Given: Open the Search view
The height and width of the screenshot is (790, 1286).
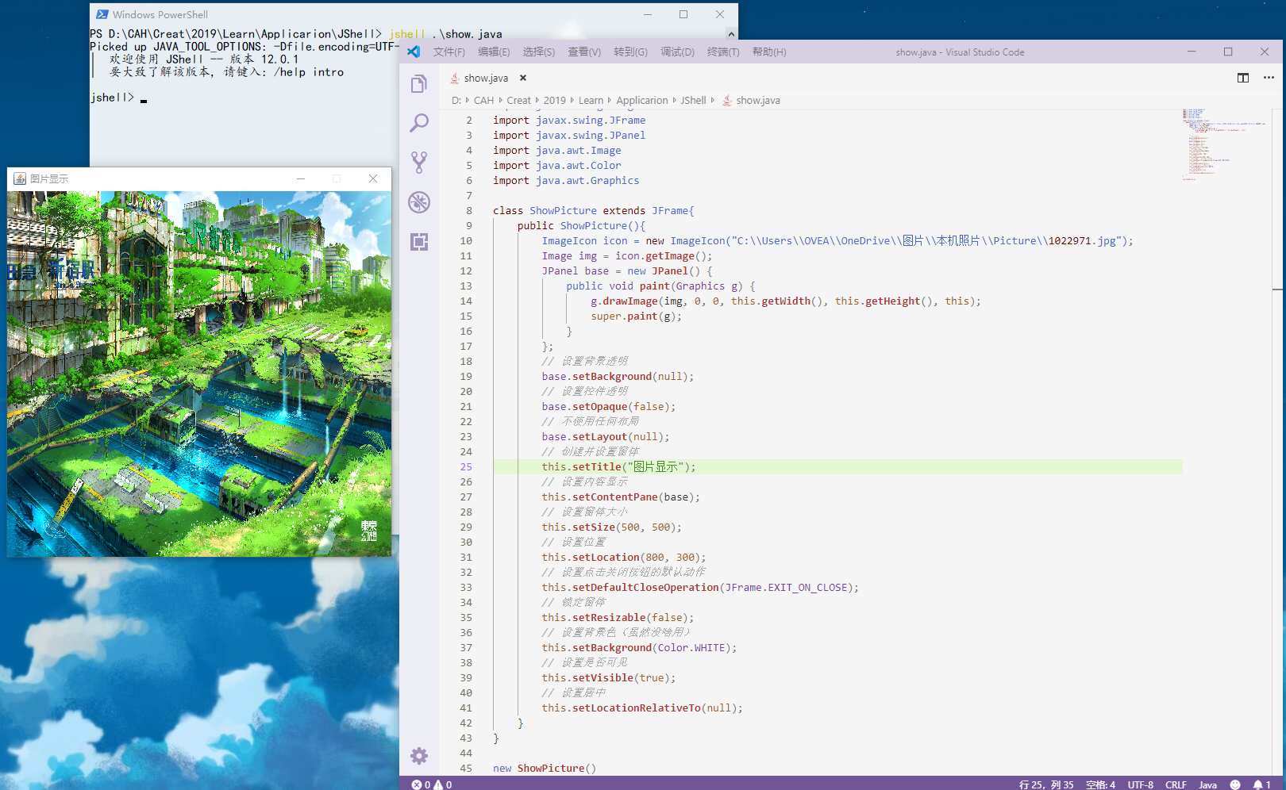Looking at the screenshot, I should [419, 122].
